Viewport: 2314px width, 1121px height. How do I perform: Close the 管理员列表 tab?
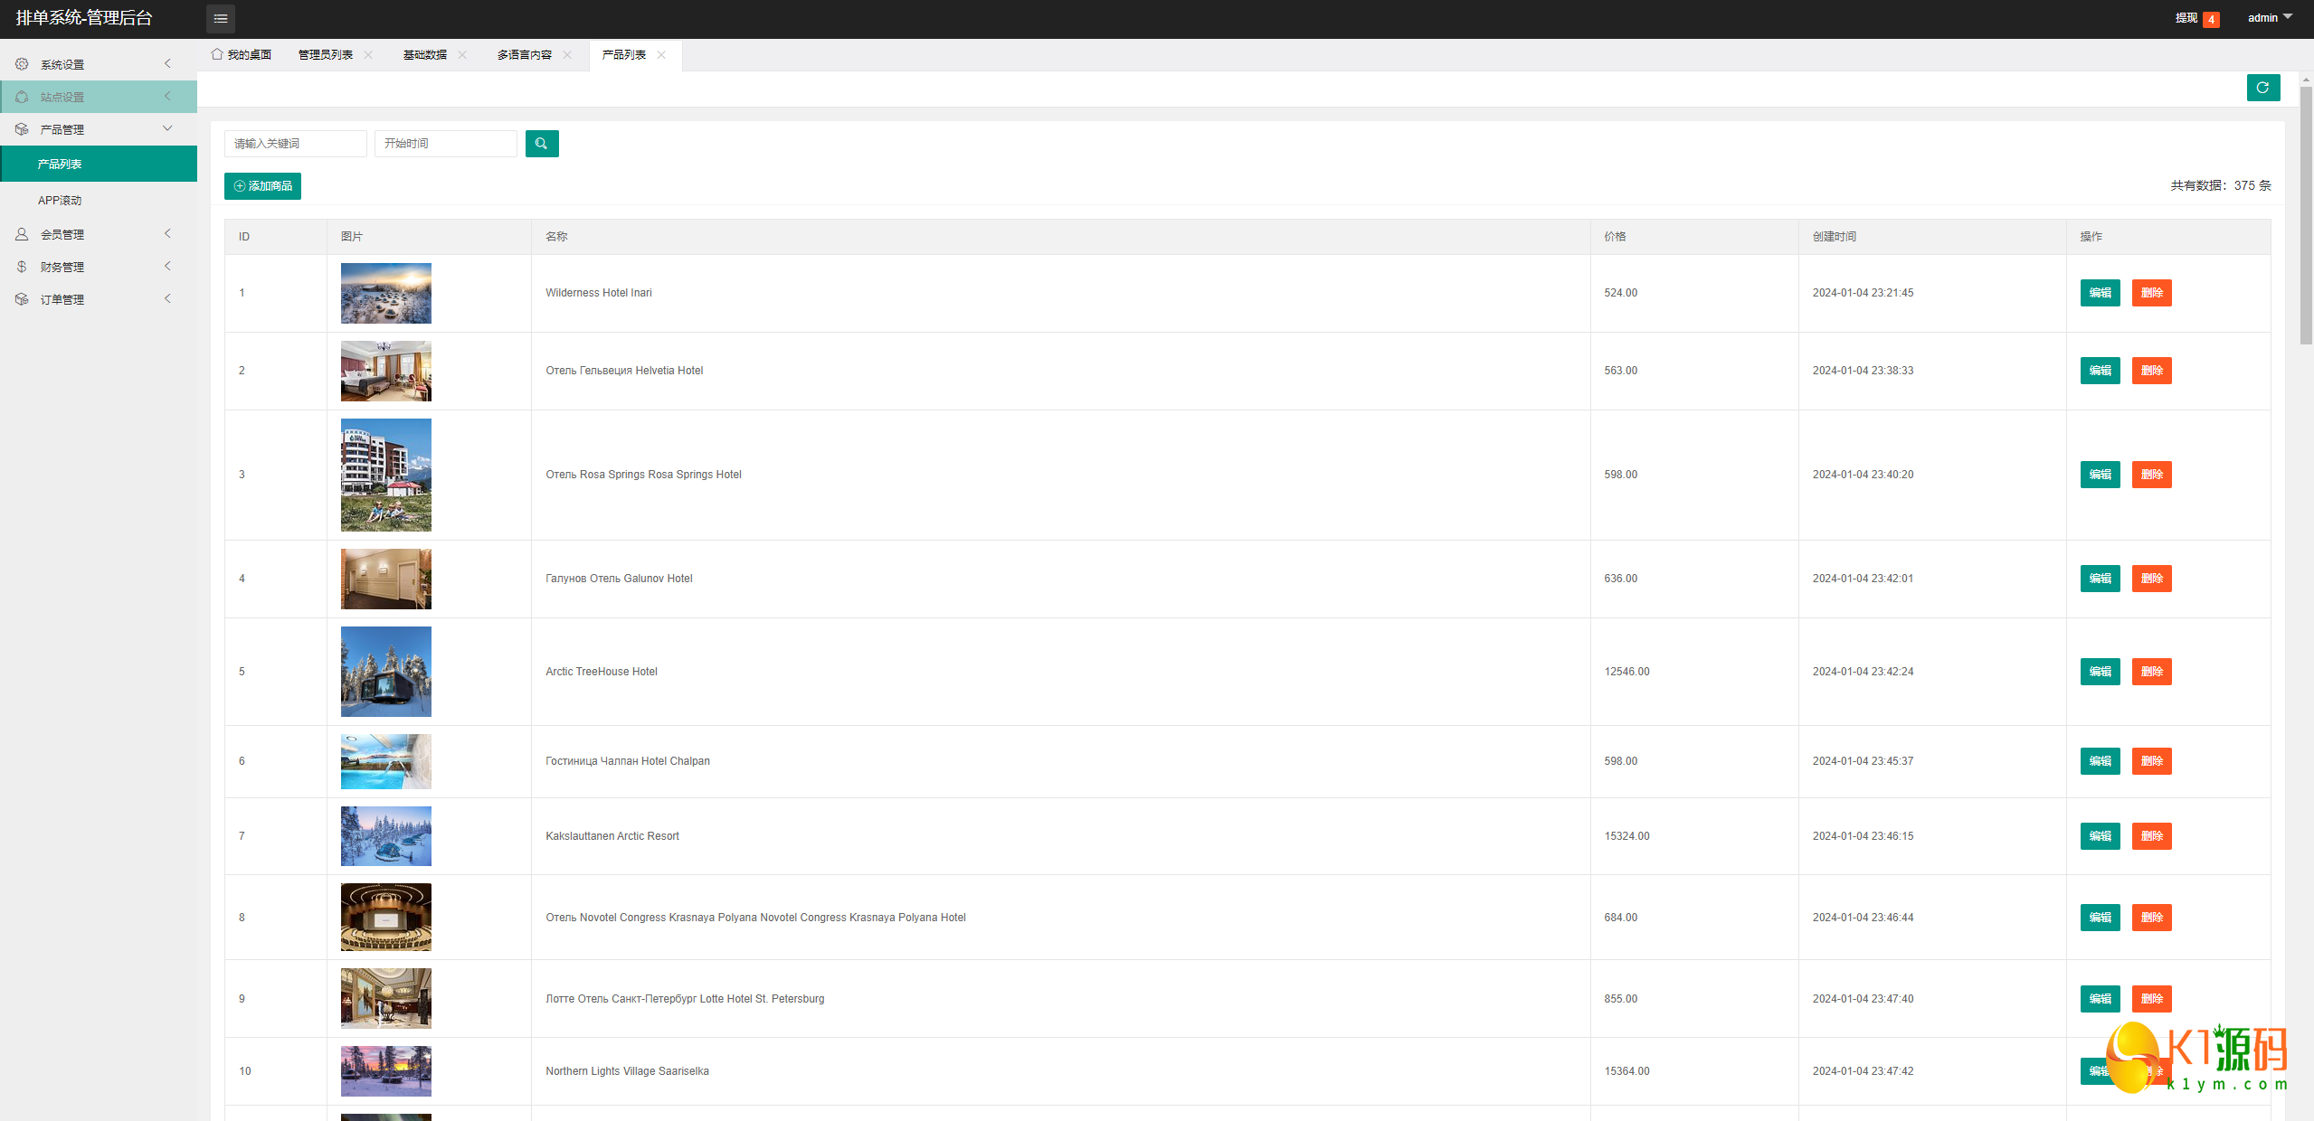(368, 55)
